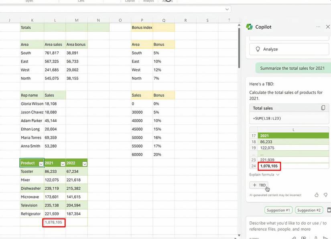The image size is (331, 239).
Task: Click the send message arrow icon
Action: [325, 237]
